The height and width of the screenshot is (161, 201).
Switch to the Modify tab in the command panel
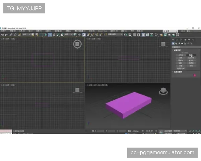(x=177, y=40)
